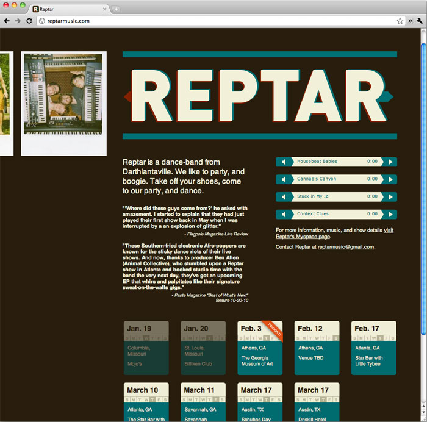This screenshot has height=422, width=427.
Task: Mute the Cannabis Canyon player
Action: [284, 179]
